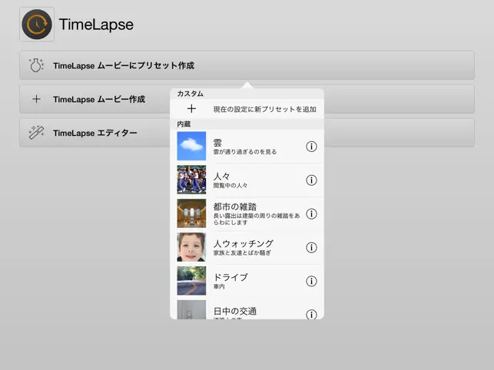Image resolution: width=494 pixels, height=370 pixels.
Task: Open info for the 雲 preset
Action: pos(311,147)
